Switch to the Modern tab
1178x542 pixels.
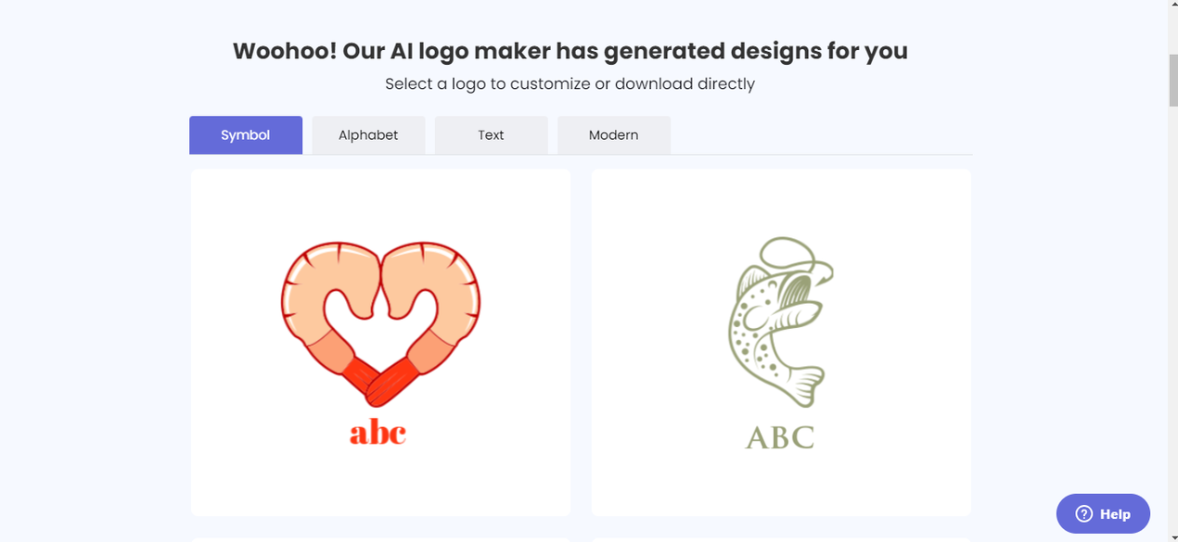pyautogui.click(x=613, y=135)
